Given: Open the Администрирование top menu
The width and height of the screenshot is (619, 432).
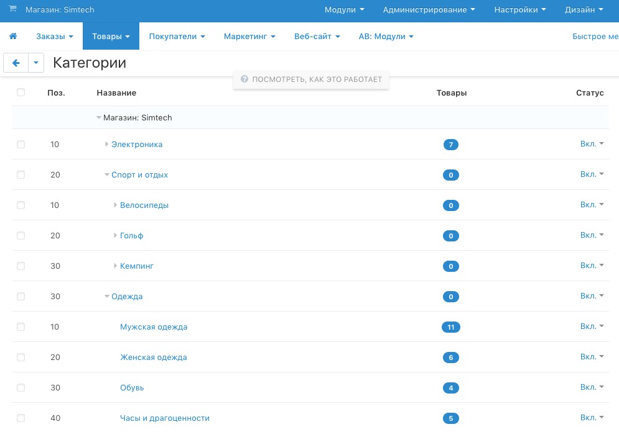Looking at the screenshot, I should 429,10.
